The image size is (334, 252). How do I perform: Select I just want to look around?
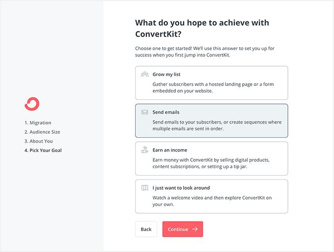click(x=211, y=196)
